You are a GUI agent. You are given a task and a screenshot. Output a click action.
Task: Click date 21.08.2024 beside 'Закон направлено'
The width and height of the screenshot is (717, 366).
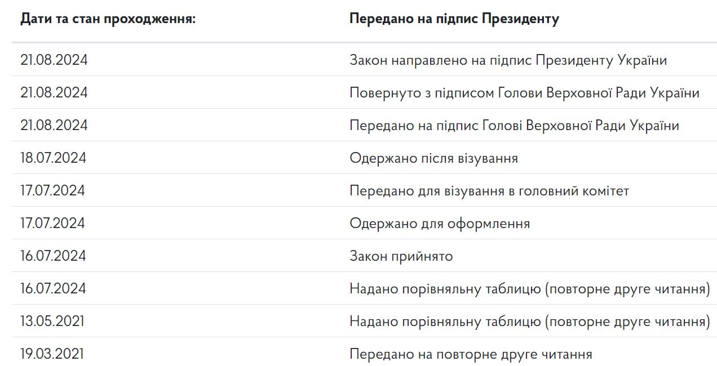[x=54, y=60]
